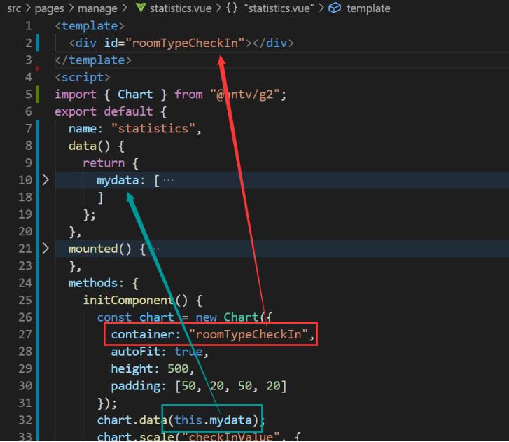Viewport: 509px width, 442px height.
Task: Click the "export default" statement
Action: click(x=104, y=111)
